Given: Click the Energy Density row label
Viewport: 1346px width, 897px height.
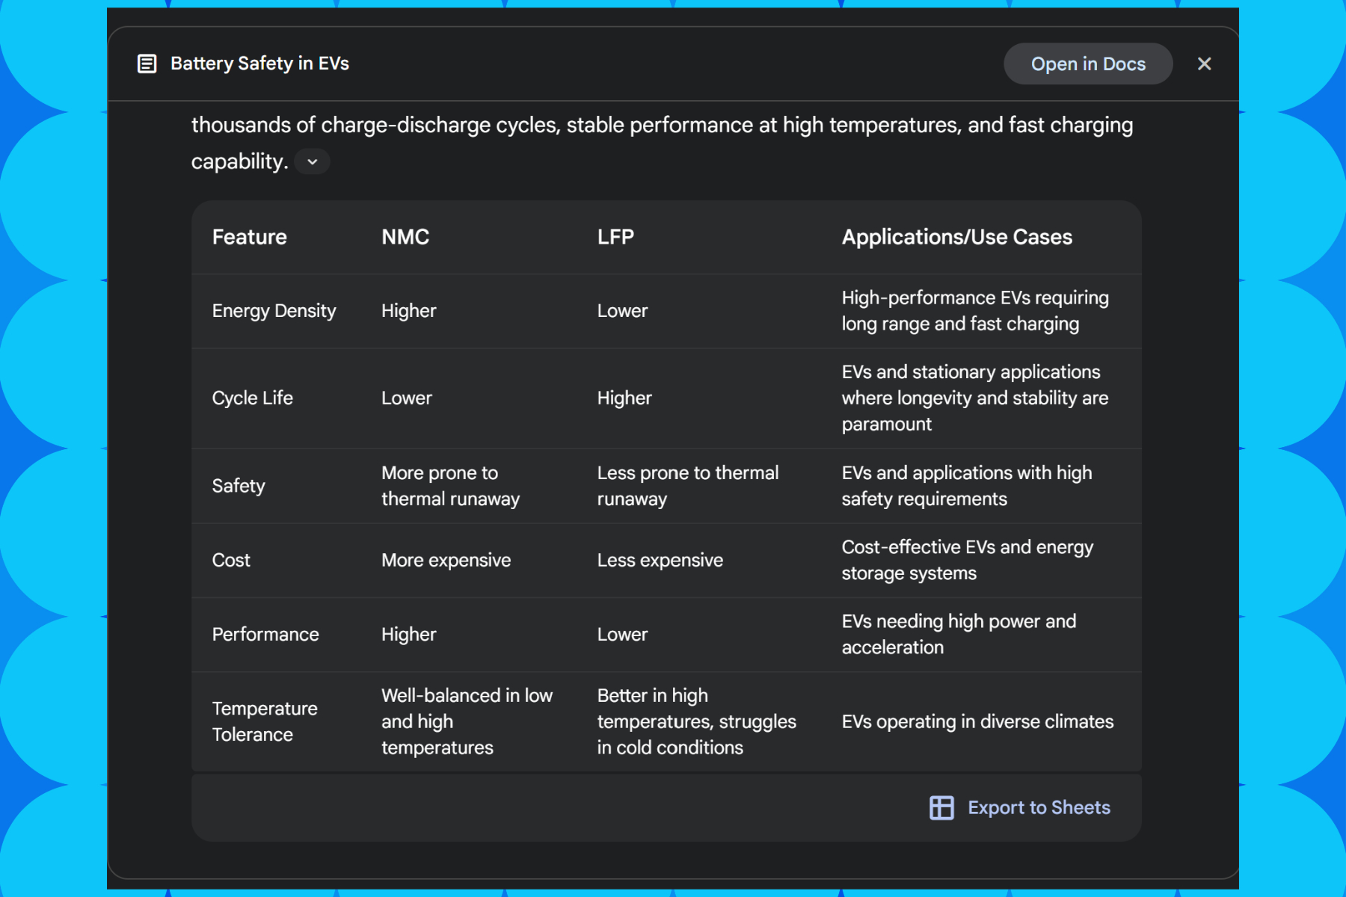Looking at the screenshot, I should 274,311.
